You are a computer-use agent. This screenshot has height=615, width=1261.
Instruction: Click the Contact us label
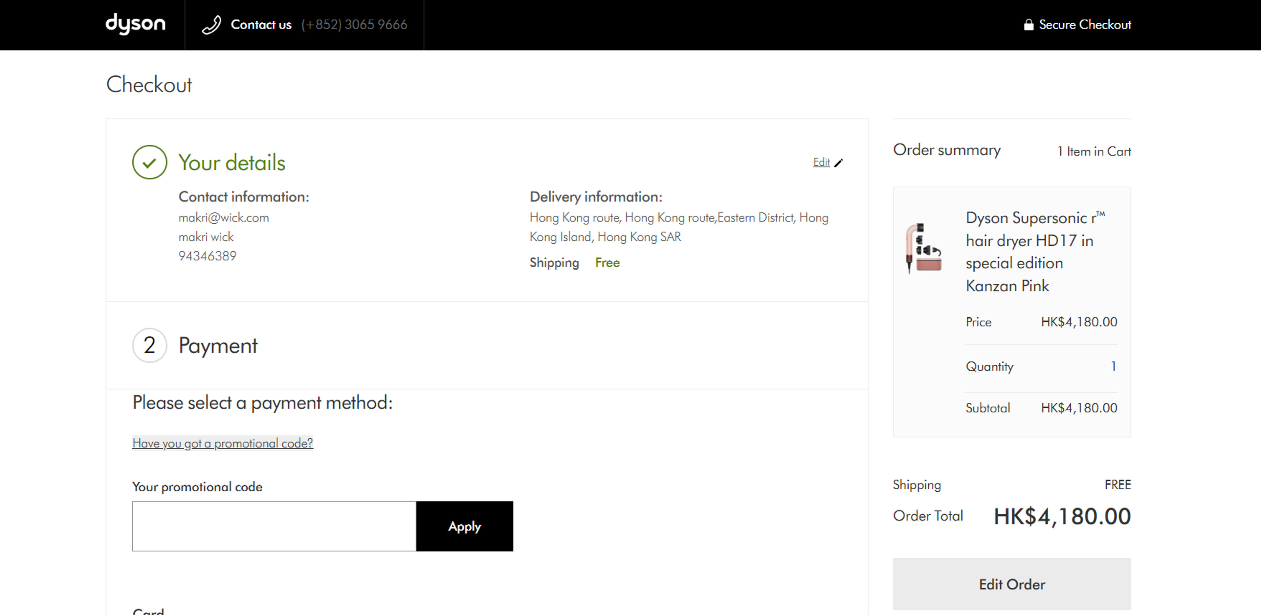(261, 25)
